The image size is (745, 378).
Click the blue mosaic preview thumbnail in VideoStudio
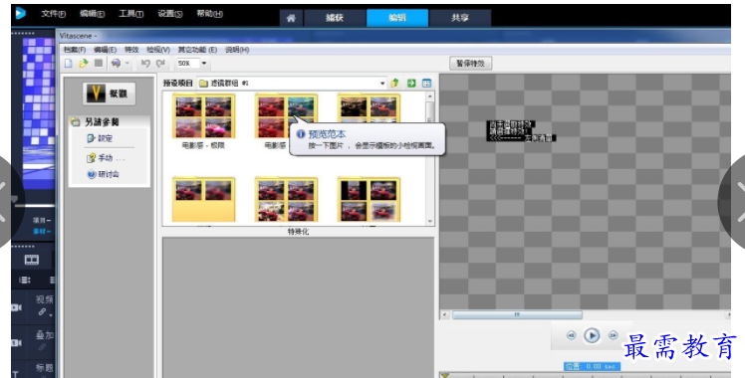[x=38, y=113]
